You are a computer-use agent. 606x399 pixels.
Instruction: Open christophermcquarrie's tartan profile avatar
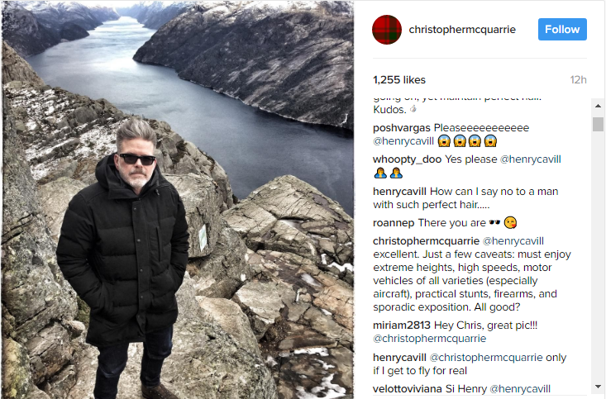pyautogui.click(x=387, y=30)
